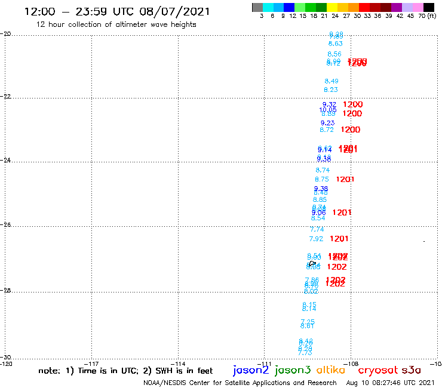Viewport: 442px width, 388px height.
Task: Click the -117 longitude axis label
Action: (x=91, y=364)
